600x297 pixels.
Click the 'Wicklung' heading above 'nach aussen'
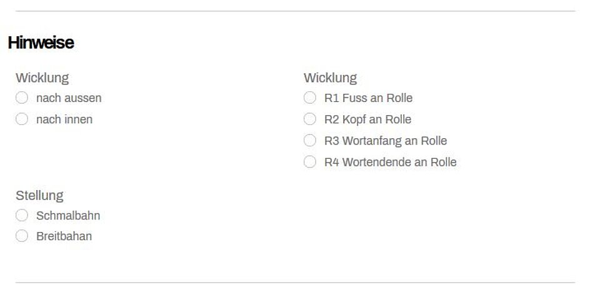(x=42, y=78)
